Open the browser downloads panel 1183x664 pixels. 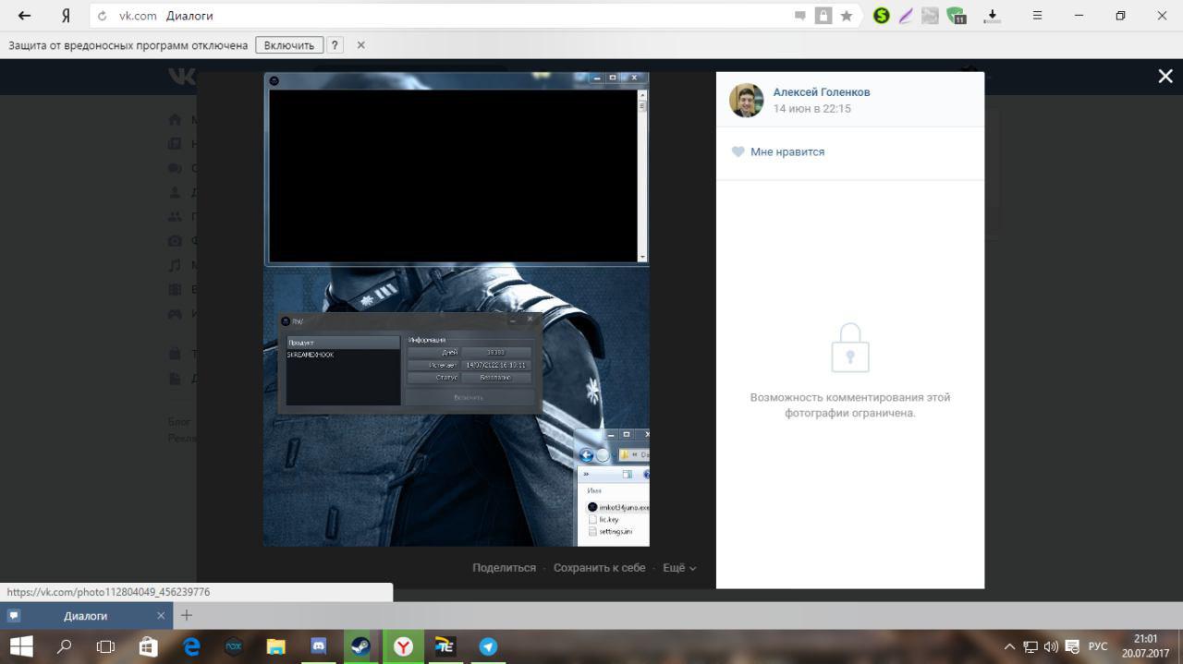click(x=992, y=16)
